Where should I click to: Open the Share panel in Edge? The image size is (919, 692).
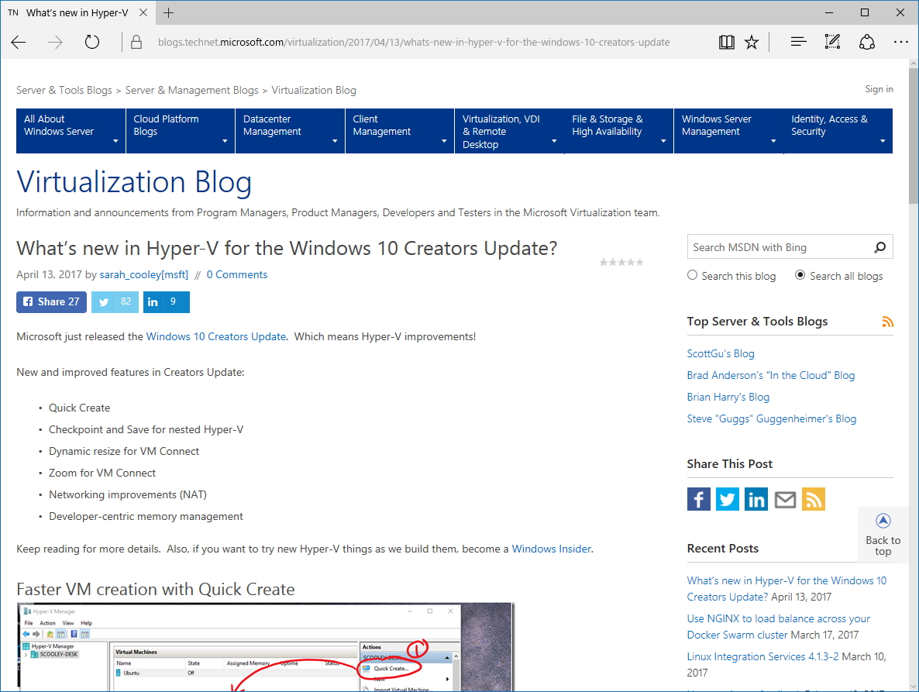(866, 42)
